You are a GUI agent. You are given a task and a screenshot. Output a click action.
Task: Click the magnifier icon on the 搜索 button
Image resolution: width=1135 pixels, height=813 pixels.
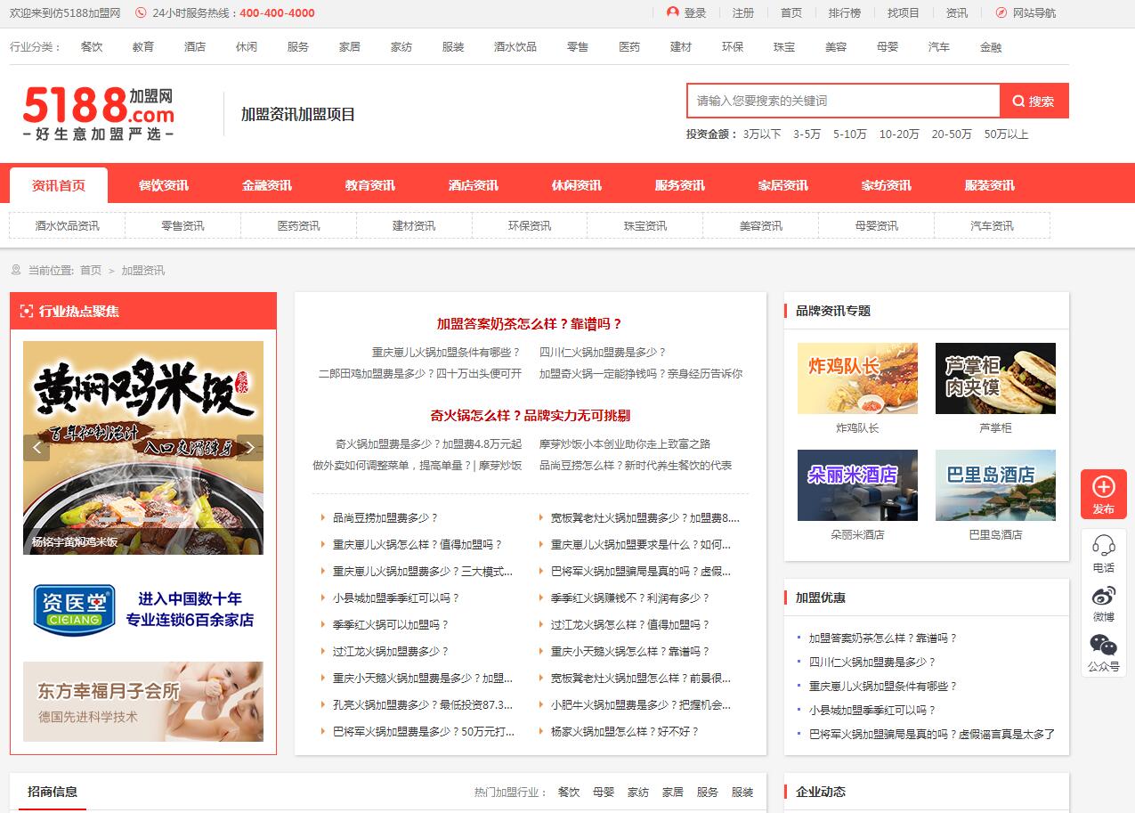click(1017, 101)
